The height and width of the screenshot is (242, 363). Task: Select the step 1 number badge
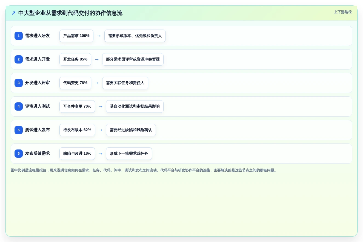(x=19, y=36)
